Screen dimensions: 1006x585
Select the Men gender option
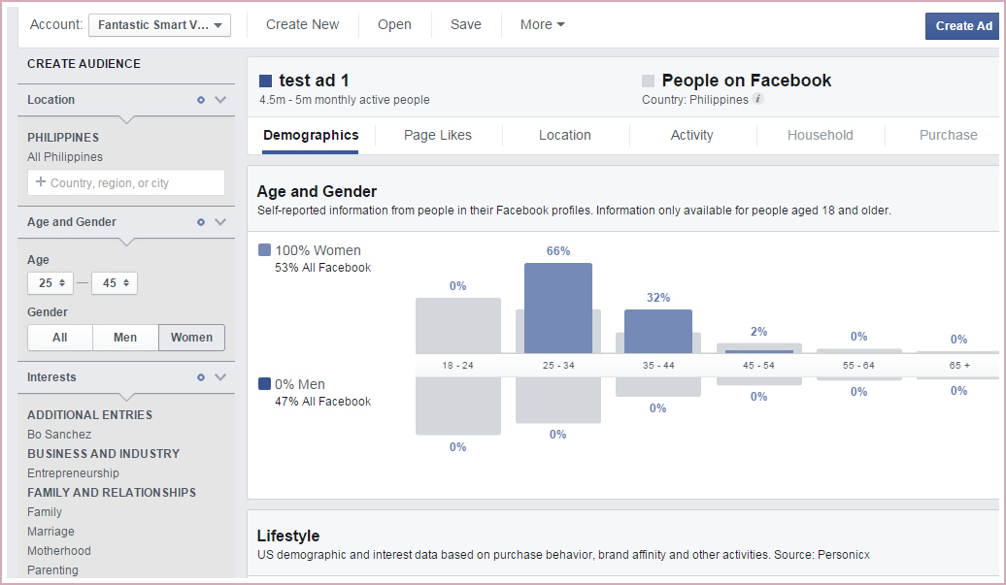(x=125, y=338)
